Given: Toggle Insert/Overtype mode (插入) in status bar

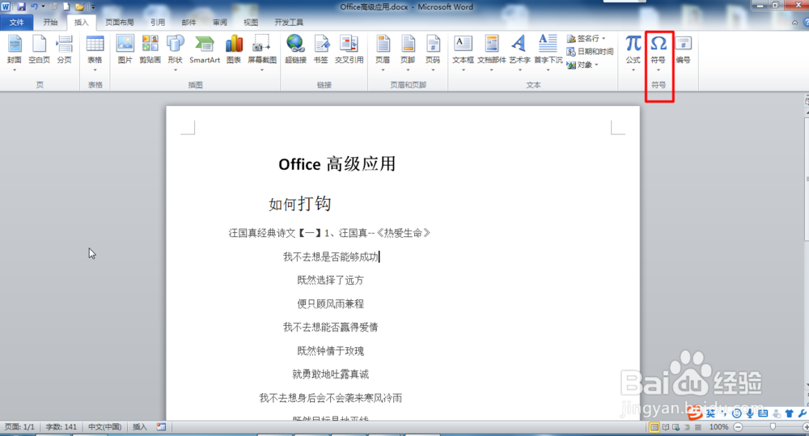Looking at the screenshot, I should [x=140, y=427].
